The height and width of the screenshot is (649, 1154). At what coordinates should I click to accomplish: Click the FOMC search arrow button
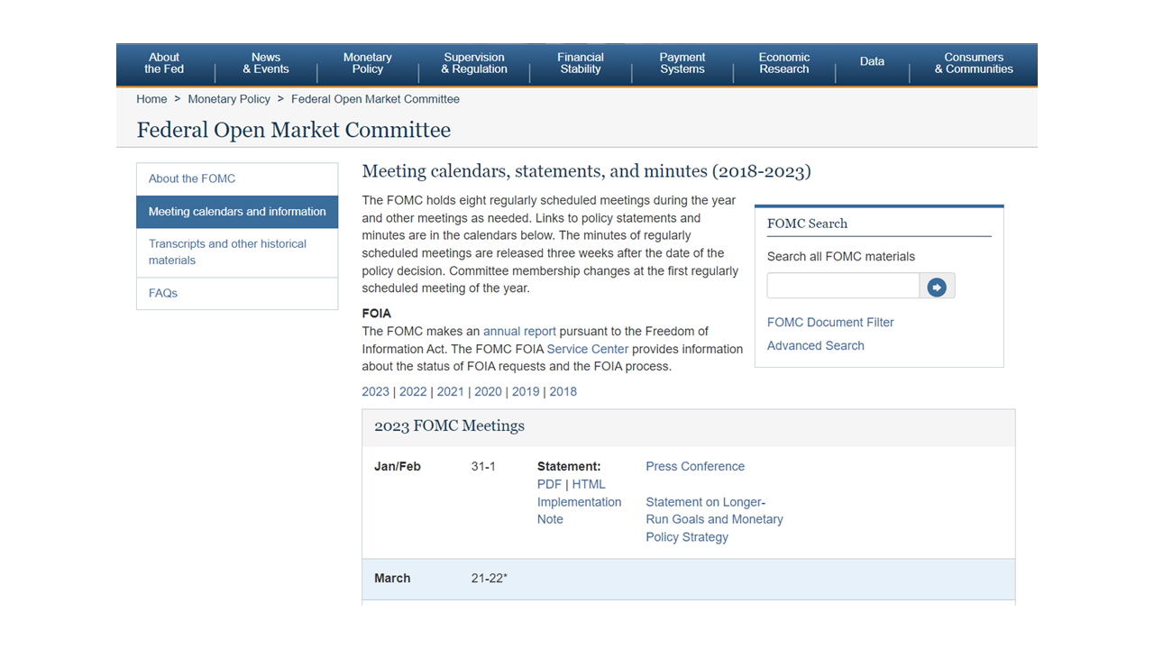click(x=937, y=287)
